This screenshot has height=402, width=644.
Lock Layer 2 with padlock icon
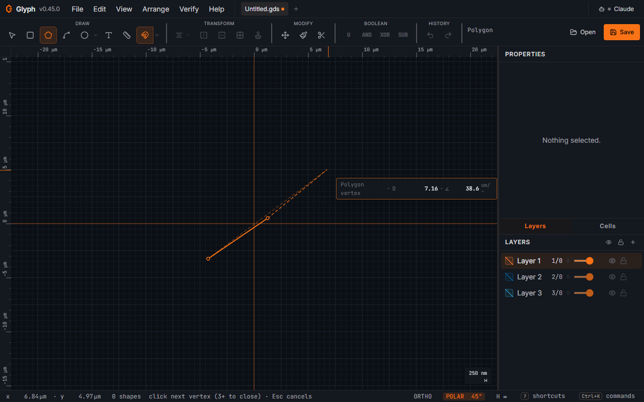tap(623, 277)
